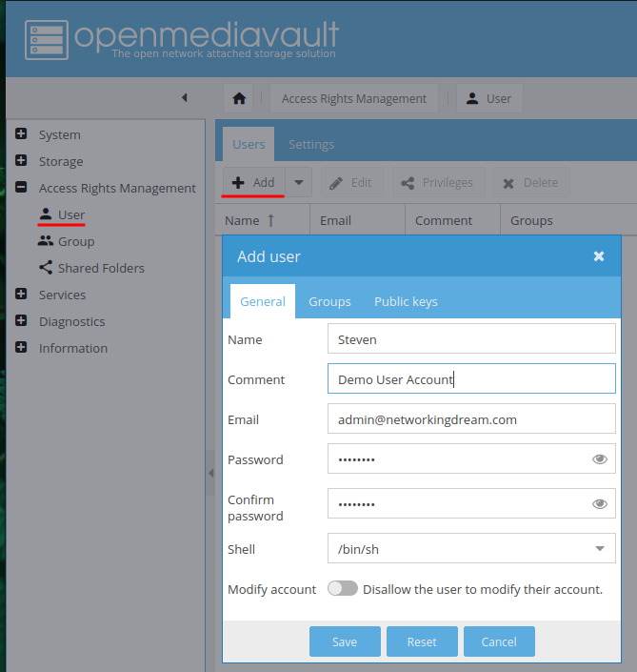The height and width of the screenshot is (672, 637).
Task: Toggle the Modify account switch
Action: click(343, 588)
